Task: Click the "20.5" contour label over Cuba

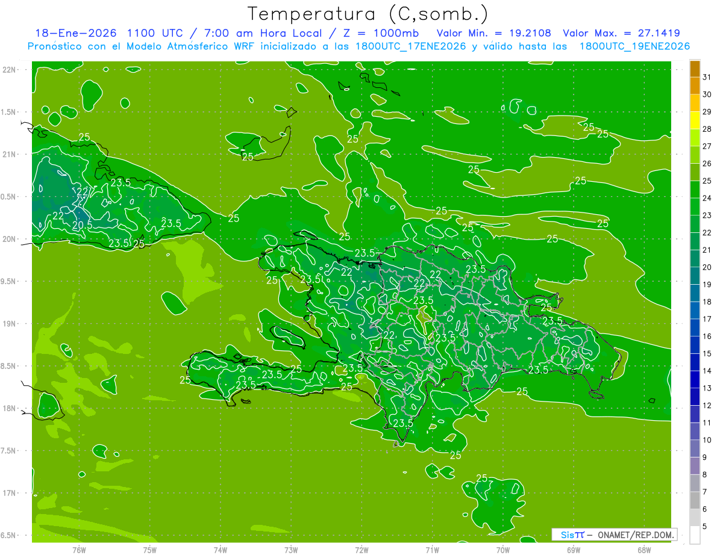Action: tap(83, 225)
